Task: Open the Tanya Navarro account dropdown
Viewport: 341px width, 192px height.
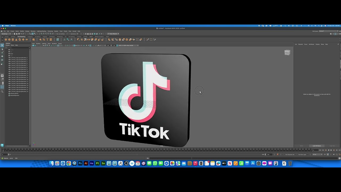Action: 113,34
